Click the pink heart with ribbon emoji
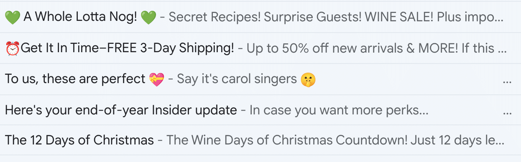Image resolution: width=521 pixels, height=162 pixels. click(157, 79)
